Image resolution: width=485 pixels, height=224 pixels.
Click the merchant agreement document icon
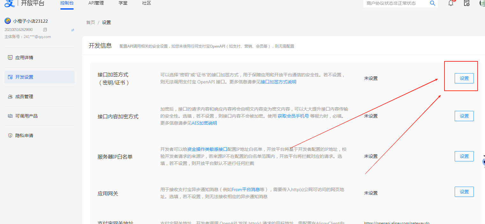point(467,3)
